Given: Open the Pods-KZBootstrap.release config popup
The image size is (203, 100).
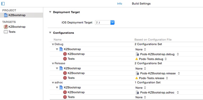Looking at the screenshot, I should (x=158, y=73).
